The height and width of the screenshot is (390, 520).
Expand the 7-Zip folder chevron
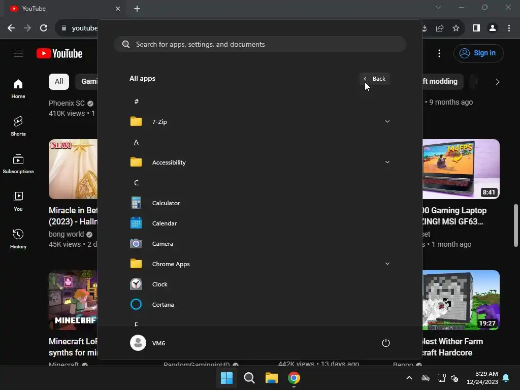tap(387, 121)
